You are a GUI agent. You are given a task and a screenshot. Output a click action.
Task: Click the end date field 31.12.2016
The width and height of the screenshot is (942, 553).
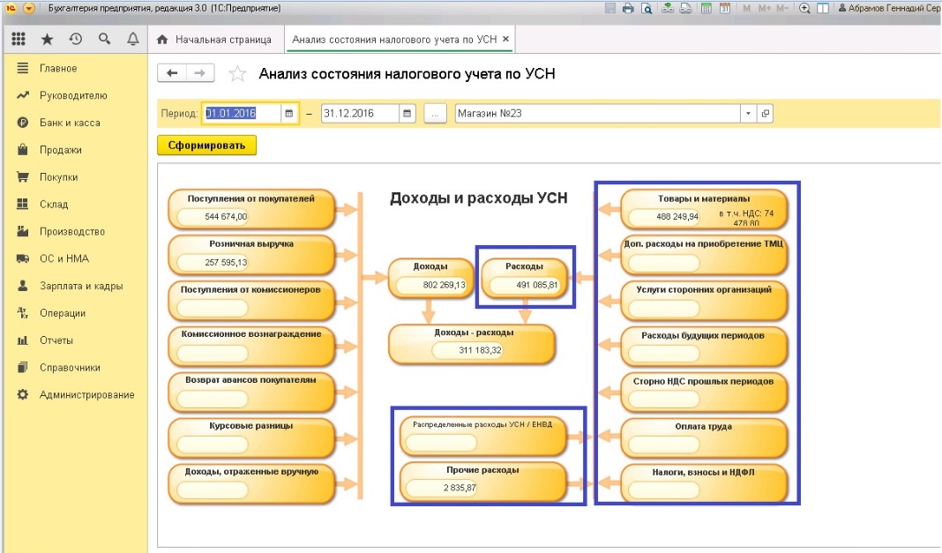[x=360, y=114]
